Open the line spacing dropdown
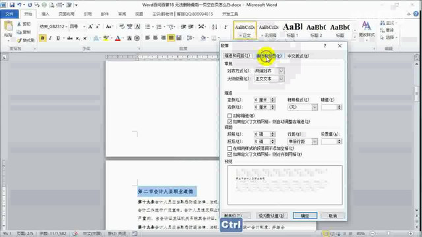The image size is (422, 237). (315, 142)
